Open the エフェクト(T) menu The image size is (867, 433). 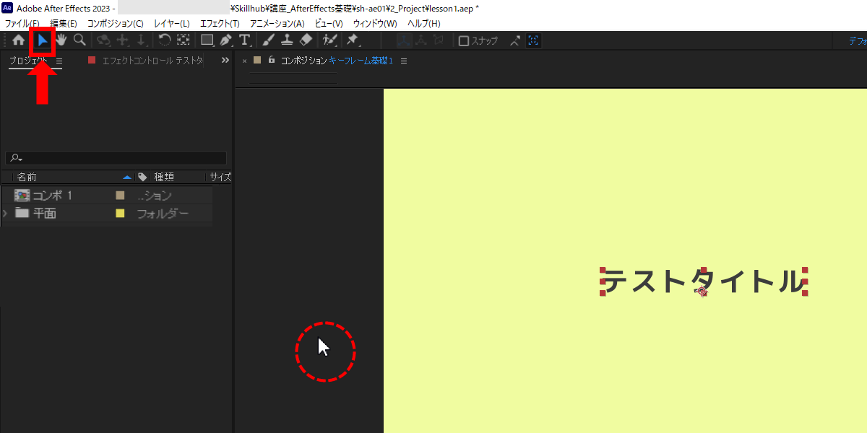[220, 24]
